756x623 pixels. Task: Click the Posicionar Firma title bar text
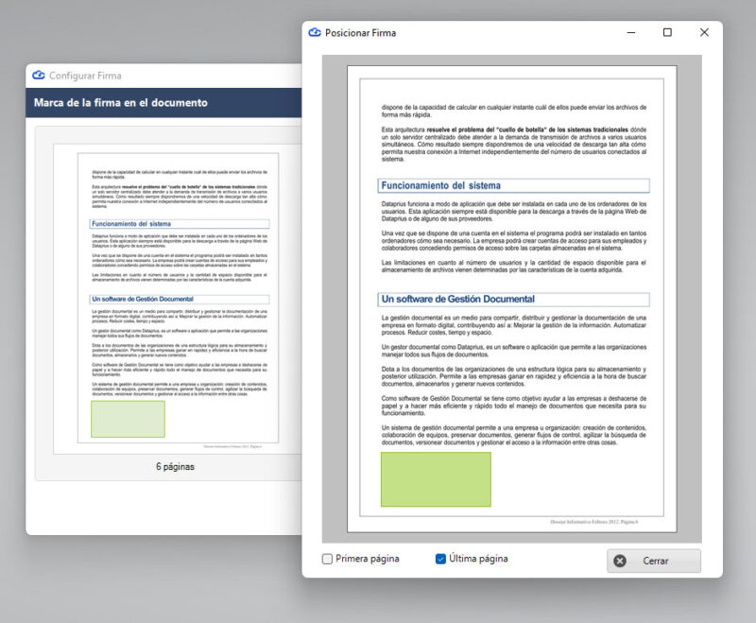(x=360, y=32)
